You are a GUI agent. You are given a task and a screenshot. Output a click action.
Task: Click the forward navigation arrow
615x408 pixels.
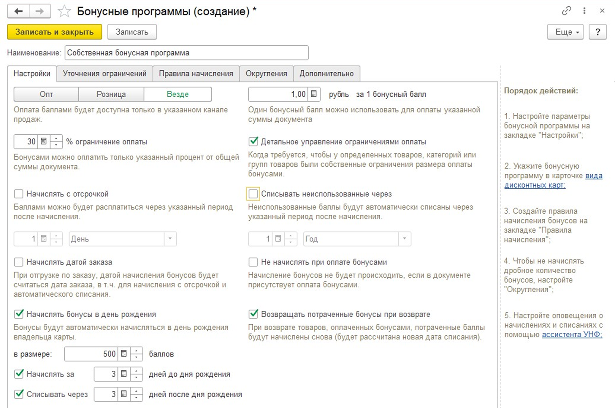coord(39,11)
